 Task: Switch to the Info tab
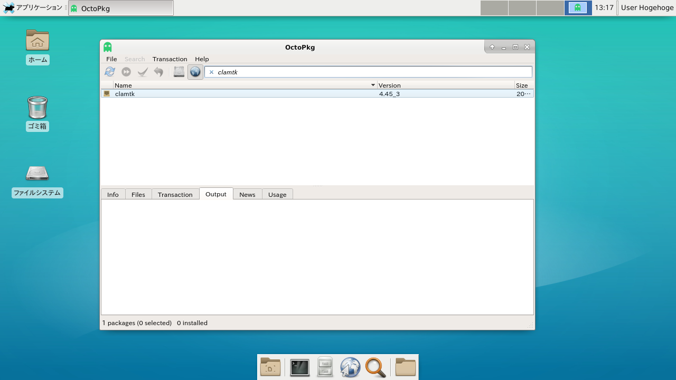[x=113, y=194]
